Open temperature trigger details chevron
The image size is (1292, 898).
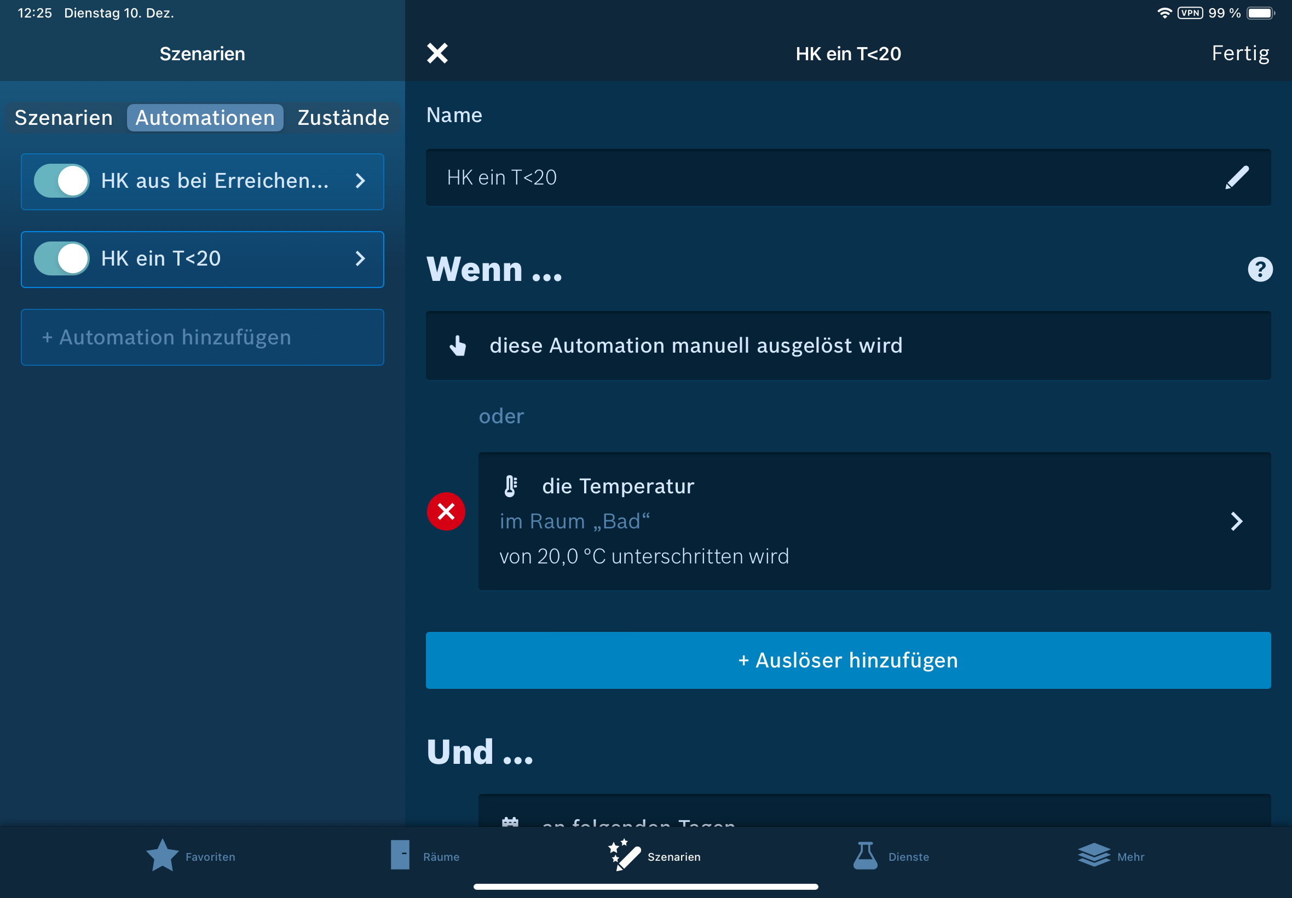(x=1236, y=522)
